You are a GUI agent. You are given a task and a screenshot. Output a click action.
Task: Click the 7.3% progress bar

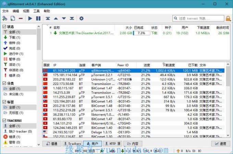pyautogui.click(x=142, y=33)
